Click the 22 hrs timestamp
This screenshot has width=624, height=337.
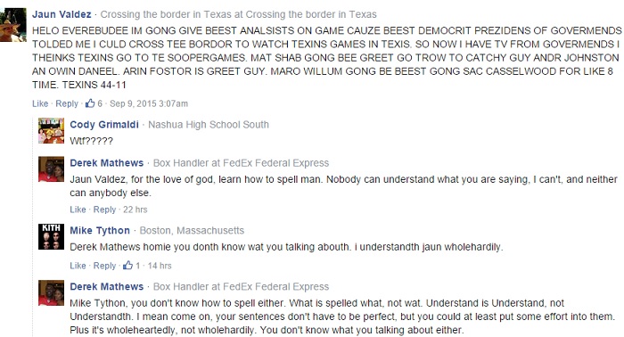click(135, 210)
